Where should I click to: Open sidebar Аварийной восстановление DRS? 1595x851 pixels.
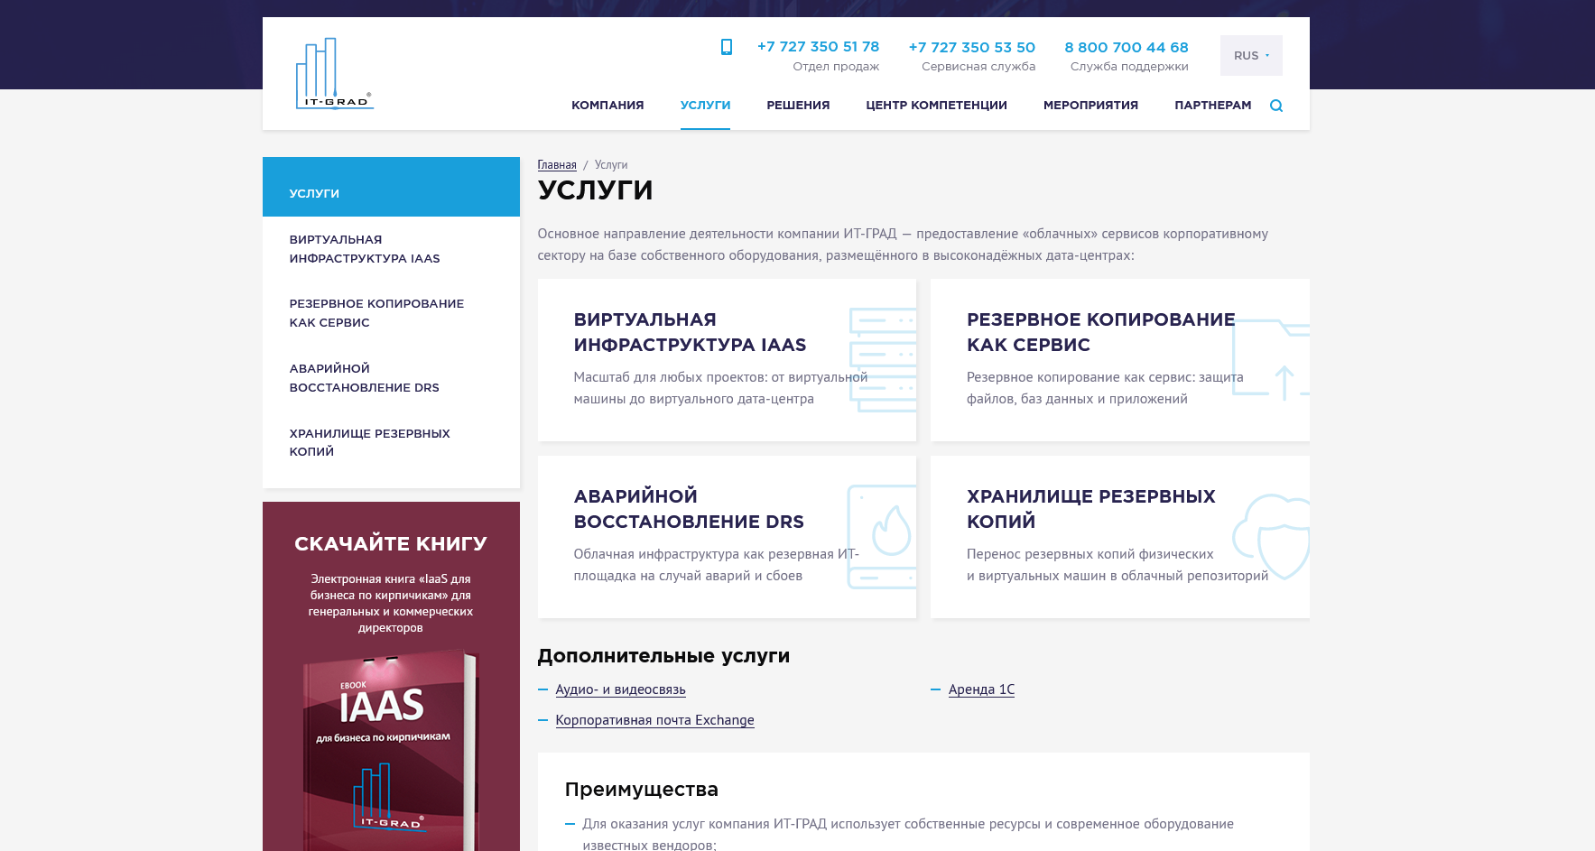[x=364, y=378]
